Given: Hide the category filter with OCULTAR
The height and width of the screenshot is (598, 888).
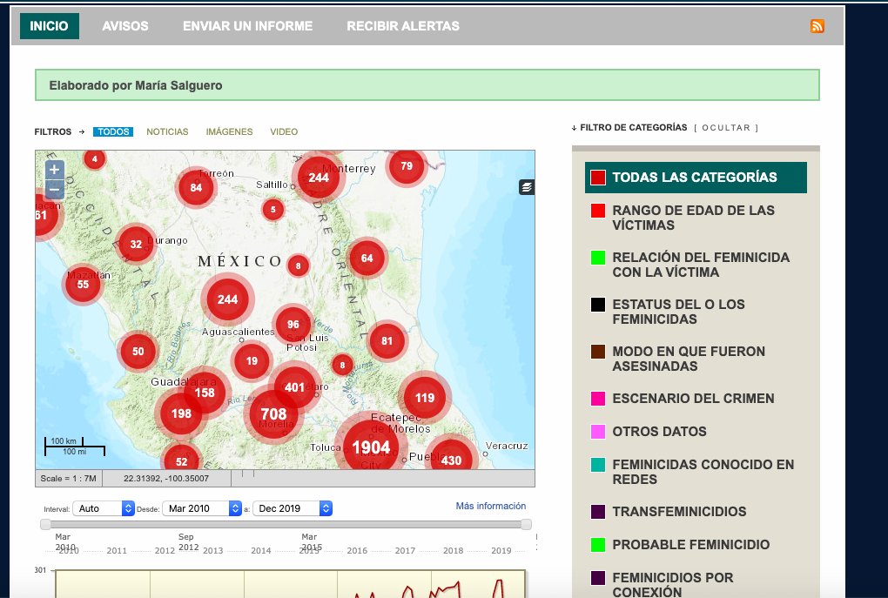Looking at the screenshot, I should click(726, 128).
